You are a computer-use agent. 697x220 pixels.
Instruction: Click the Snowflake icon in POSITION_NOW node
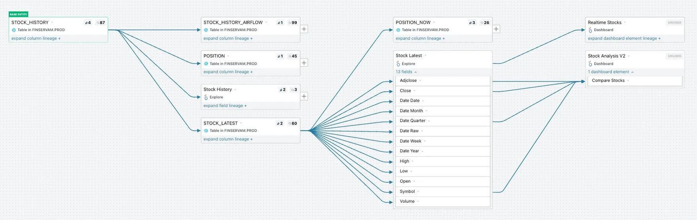[398, 30]
